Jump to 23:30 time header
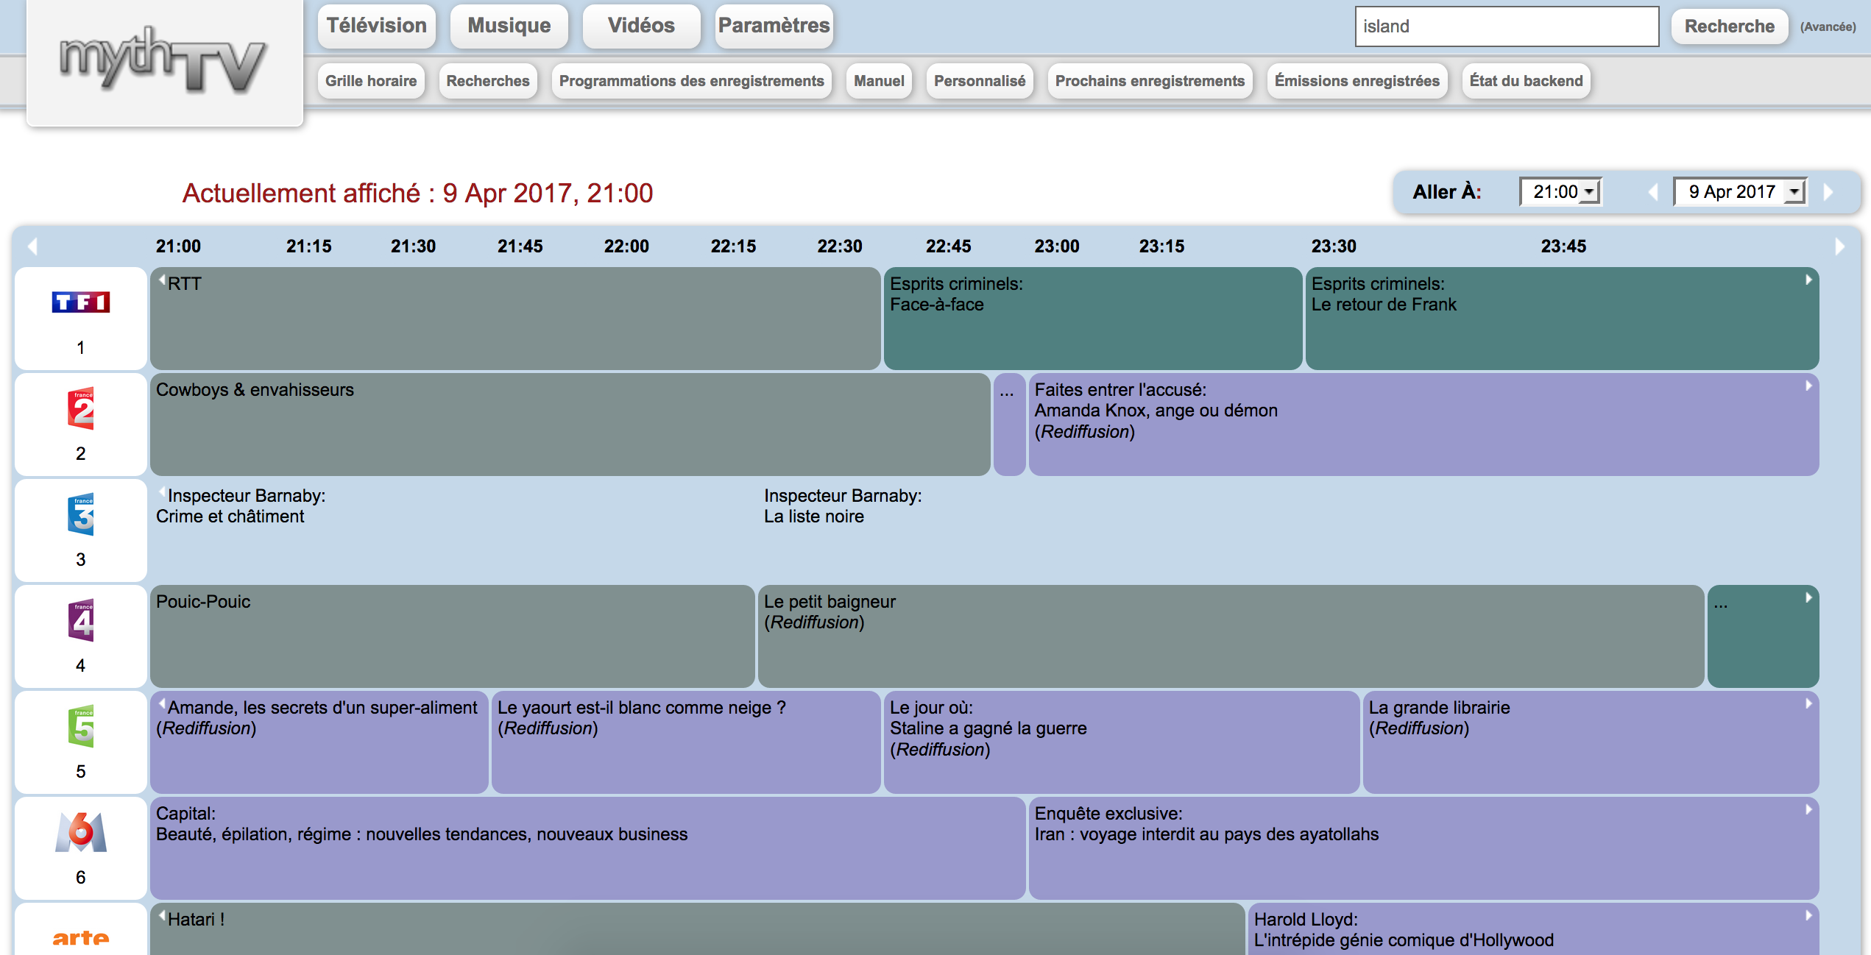 tap(1334, 246)
